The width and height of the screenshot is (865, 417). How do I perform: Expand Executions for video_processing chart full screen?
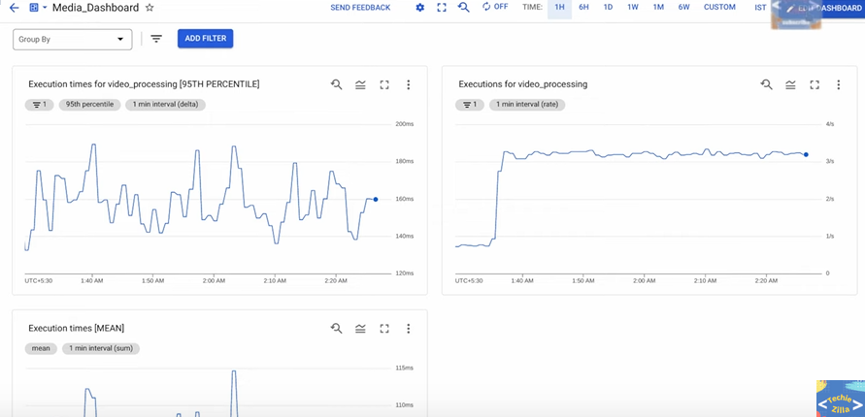(x=815, y=84)
